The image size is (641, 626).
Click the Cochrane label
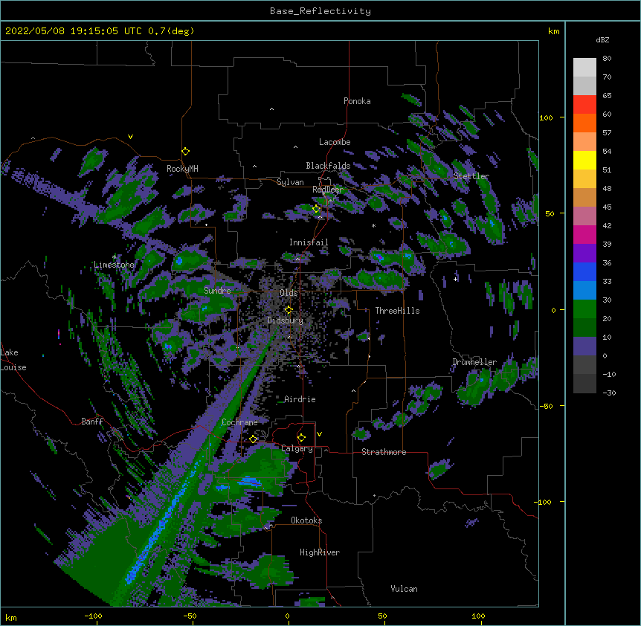pyautogui.click(x=239, y=422)
